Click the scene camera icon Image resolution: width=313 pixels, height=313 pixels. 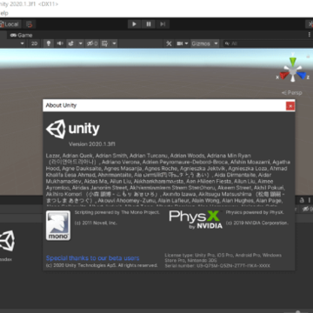click(x=180, y=43)
